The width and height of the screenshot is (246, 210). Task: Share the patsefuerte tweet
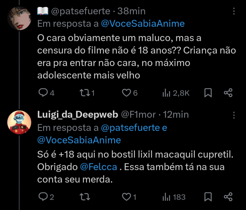(x=228, y=93)
